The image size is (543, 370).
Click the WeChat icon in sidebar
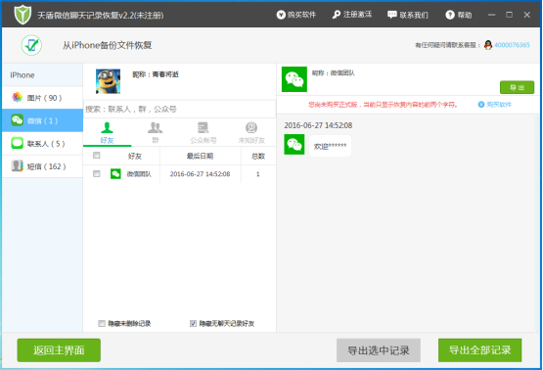[17, 120]
